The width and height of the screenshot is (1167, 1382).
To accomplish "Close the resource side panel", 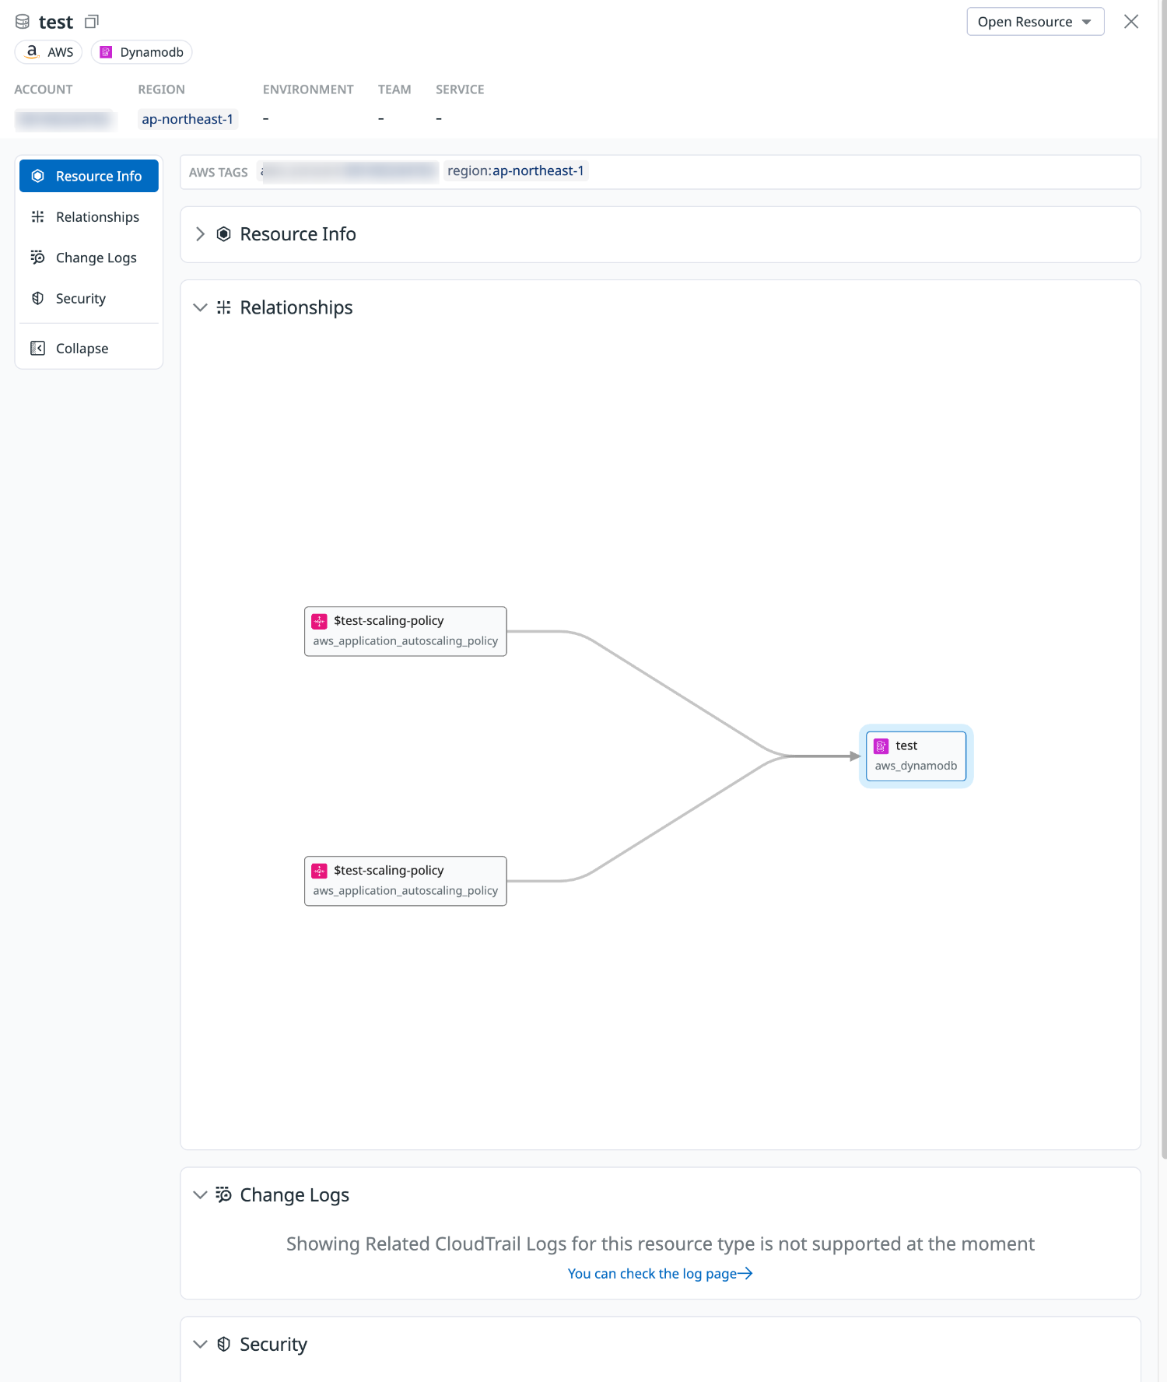I will 1131,22.
